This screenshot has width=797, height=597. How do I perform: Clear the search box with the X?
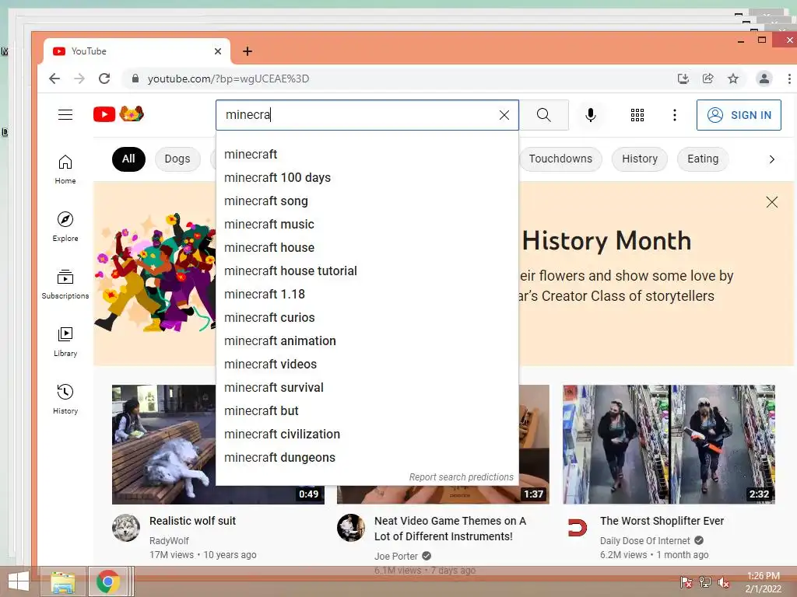(504, 115)
